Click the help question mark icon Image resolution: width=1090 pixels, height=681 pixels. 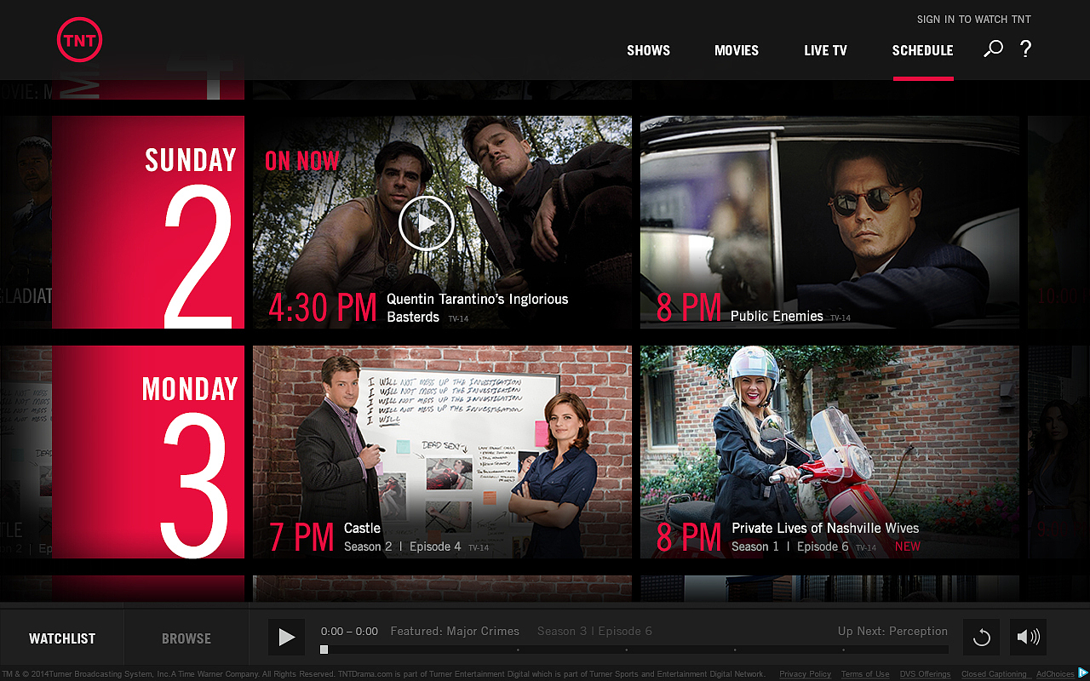coord(1025,49)
